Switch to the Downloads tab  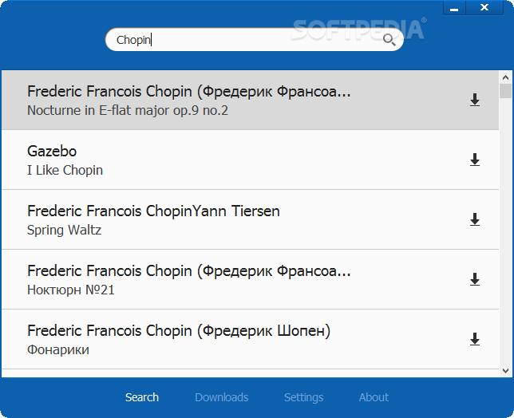tap(222, 397)
